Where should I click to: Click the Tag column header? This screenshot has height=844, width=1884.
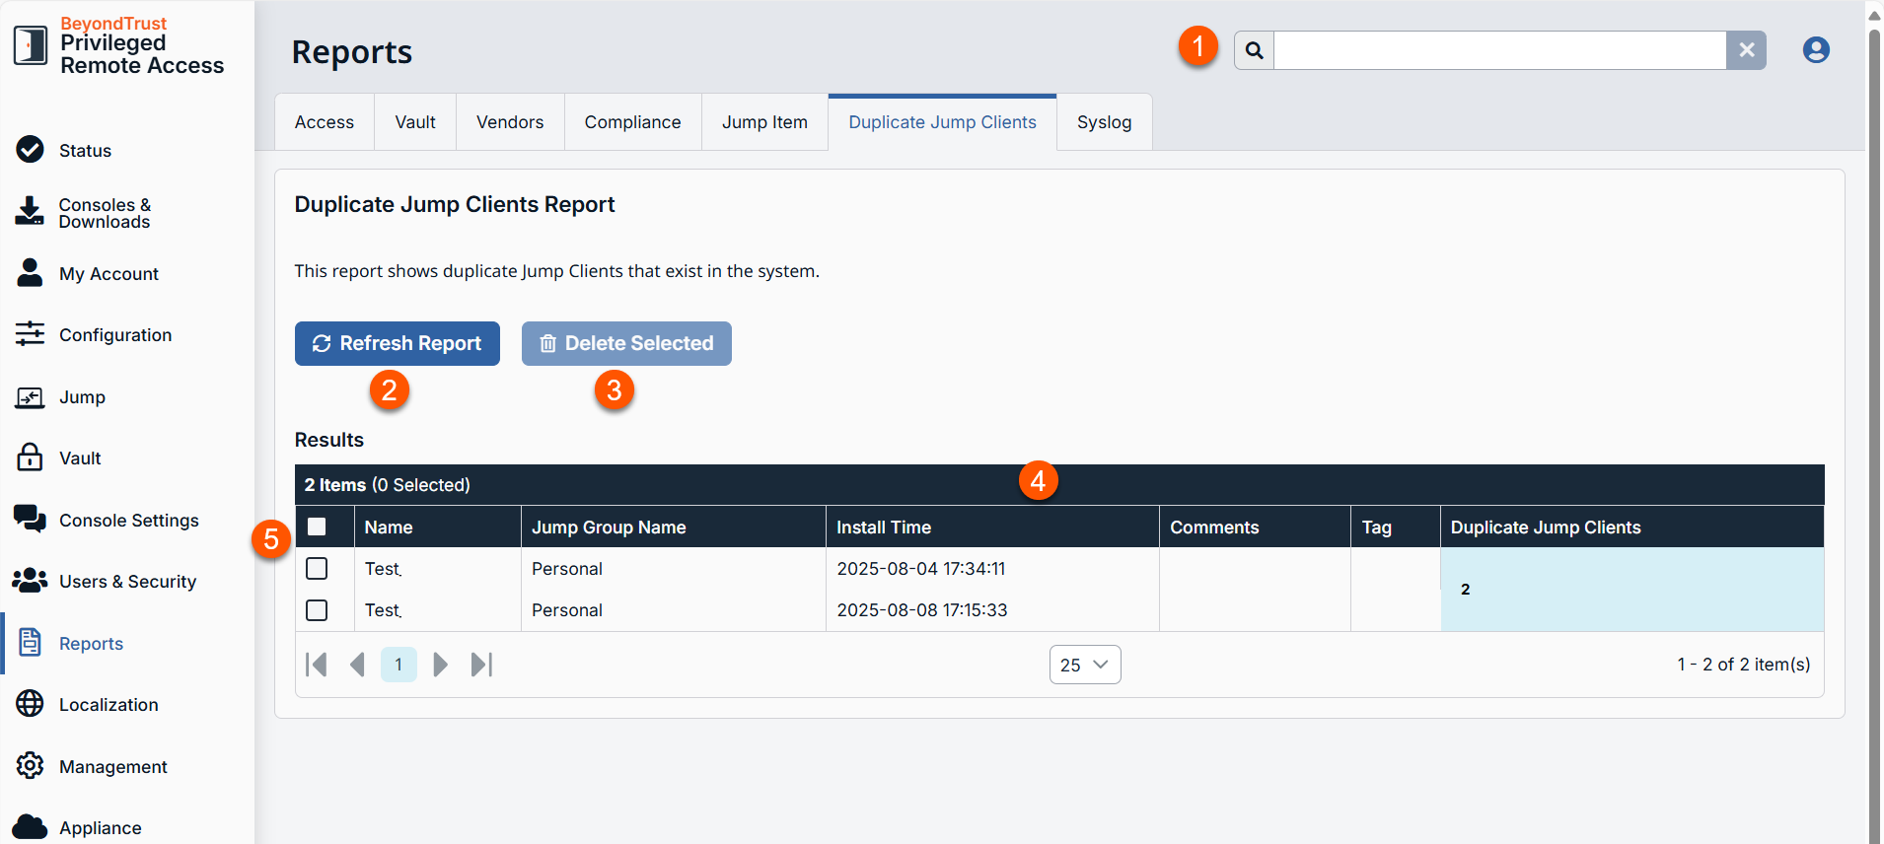(1396, 527)
